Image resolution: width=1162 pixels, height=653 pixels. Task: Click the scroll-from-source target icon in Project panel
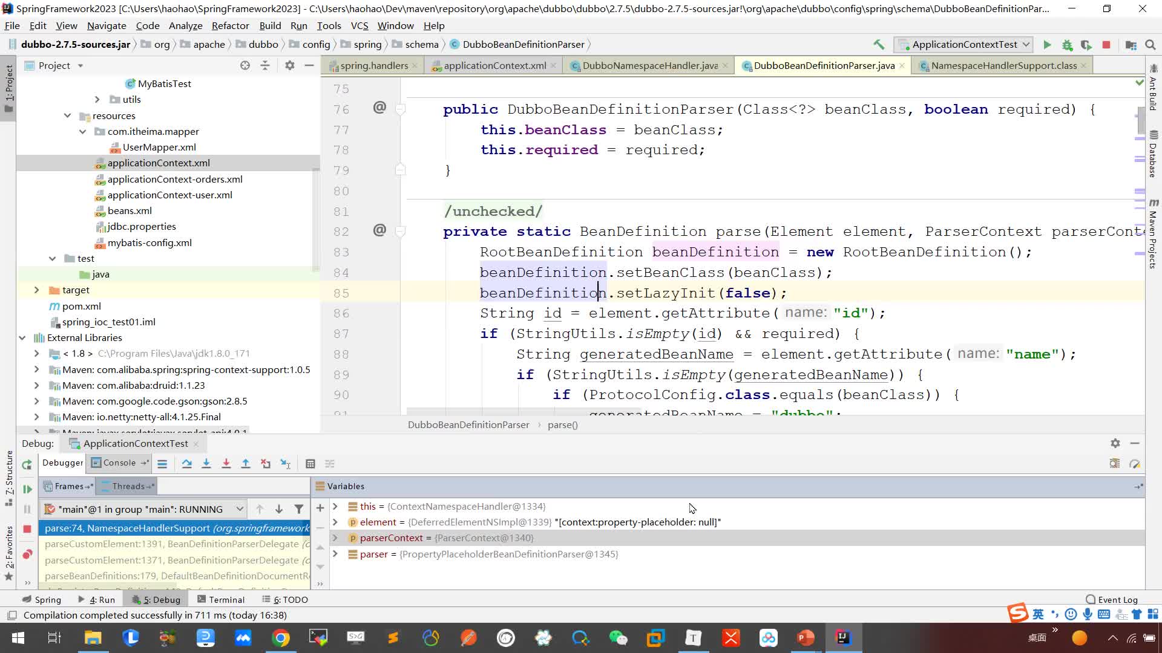(x=245, y=65)
